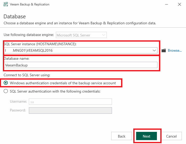This screenshot has height=144, width=186.
Task: Click the Veeam Backup & Replication logo icon
Action: pyautogui.click(x=6, y=4)
